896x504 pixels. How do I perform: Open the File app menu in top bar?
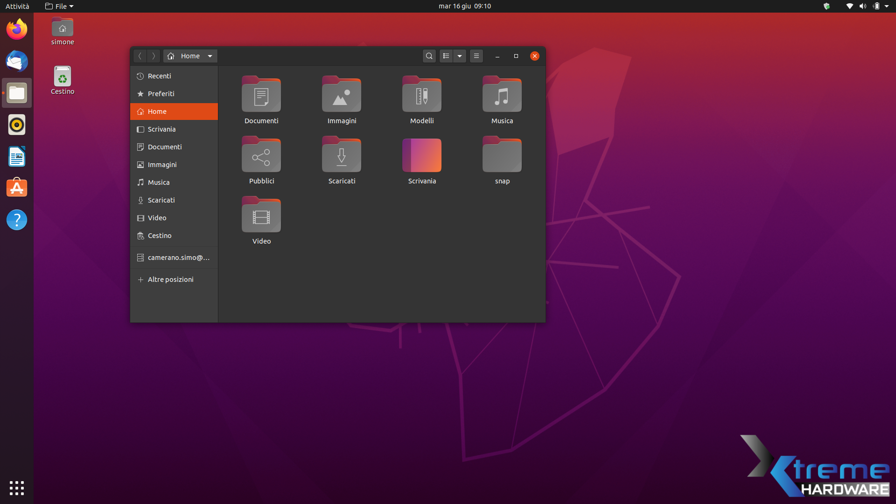59,6
